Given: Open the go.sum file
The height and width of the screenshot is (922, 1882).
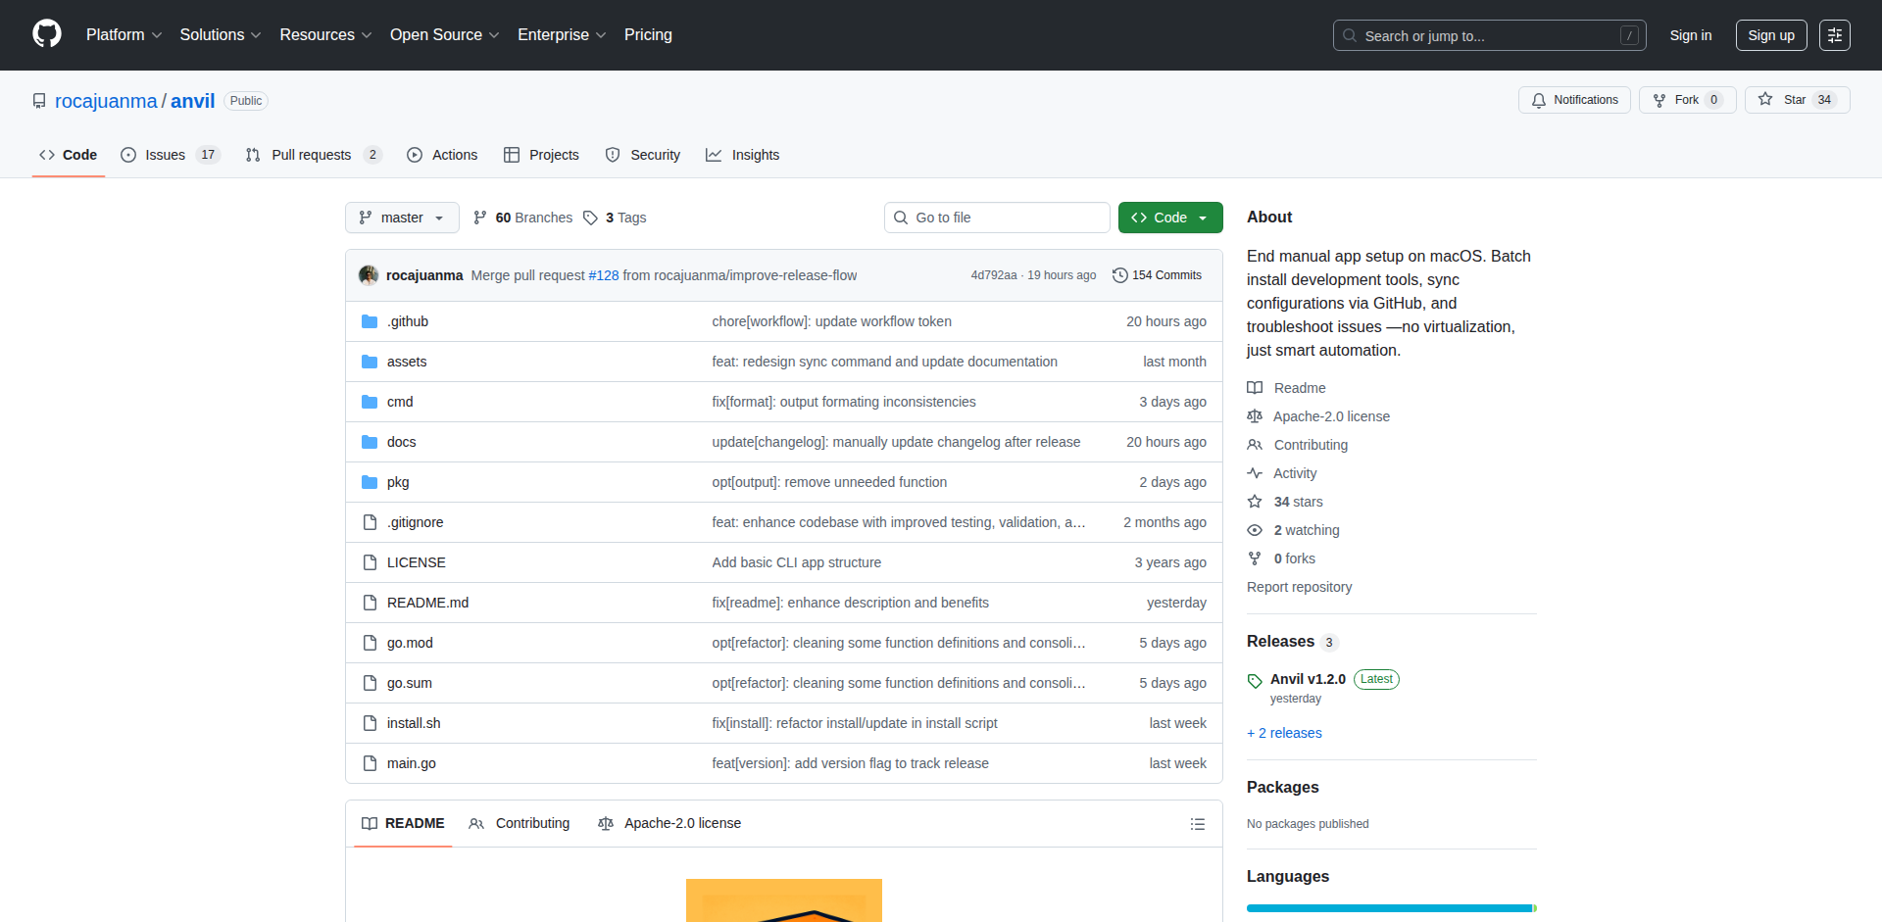Looking at the screenshot, I should click(410, 683).
